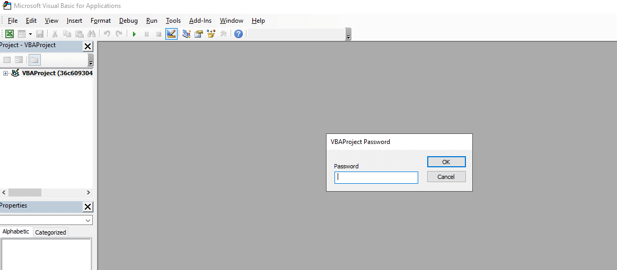Open the Edit menu
Screen dimensions: 617x270
click(31, 21)
